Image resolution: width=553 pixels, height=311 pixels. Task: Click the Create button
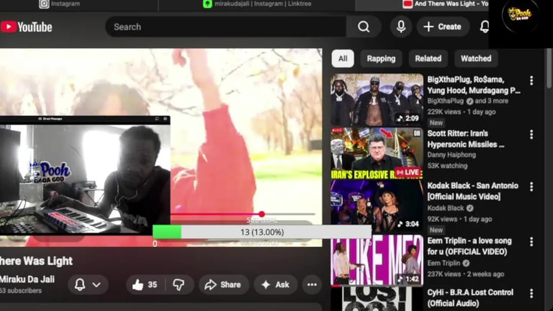pyautogui.click(x=443, y=27)
